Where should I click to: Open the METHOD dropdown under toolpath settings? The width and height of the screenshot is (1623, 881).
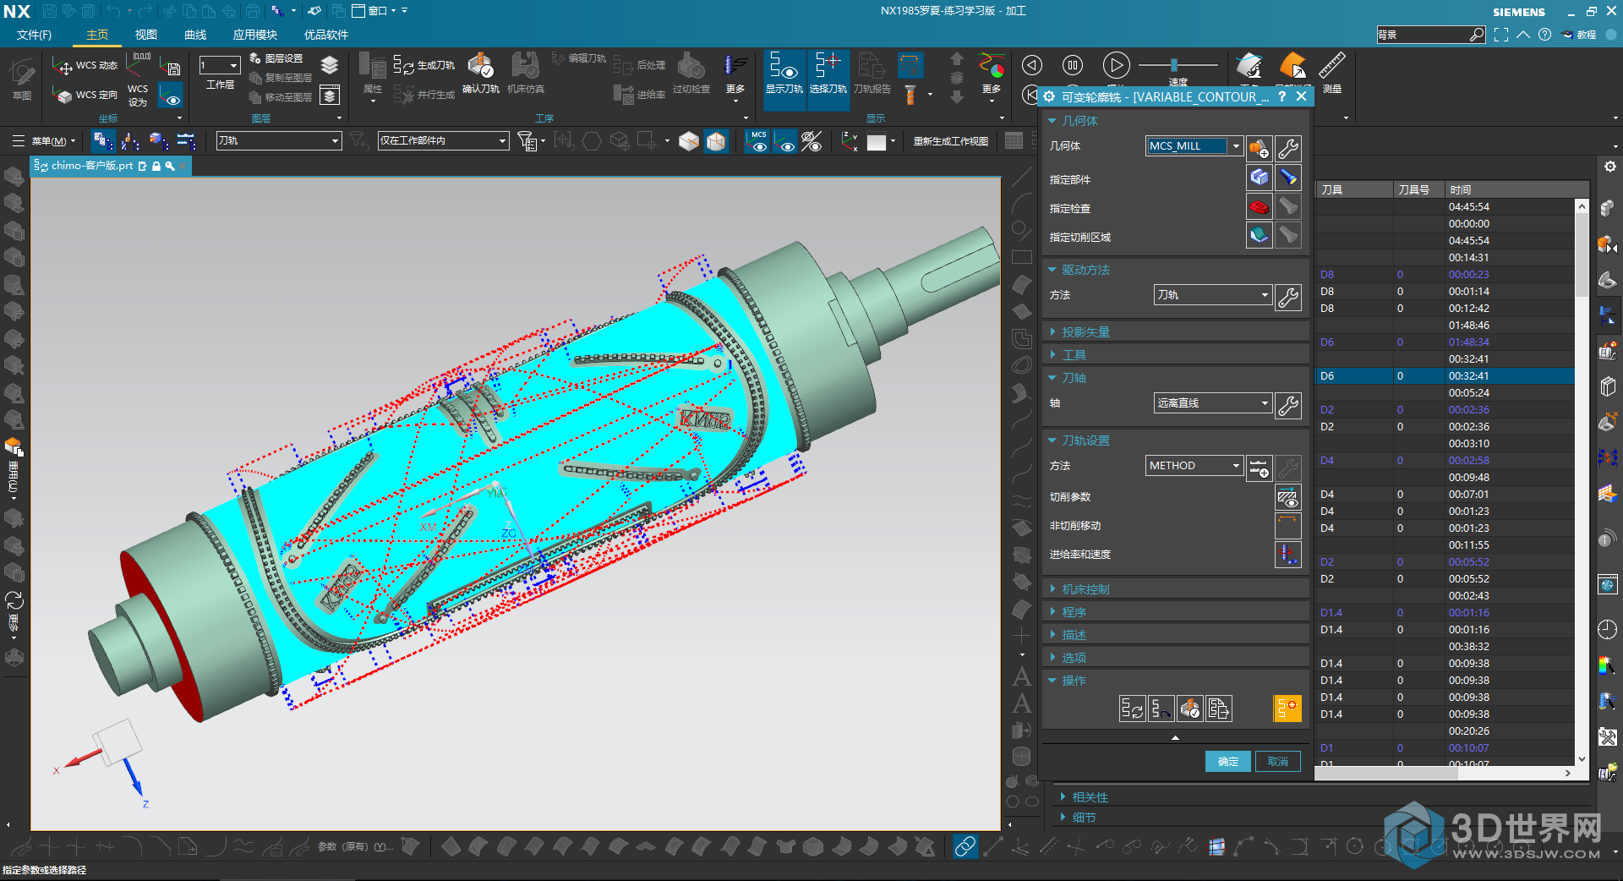tap(1194, 466)
